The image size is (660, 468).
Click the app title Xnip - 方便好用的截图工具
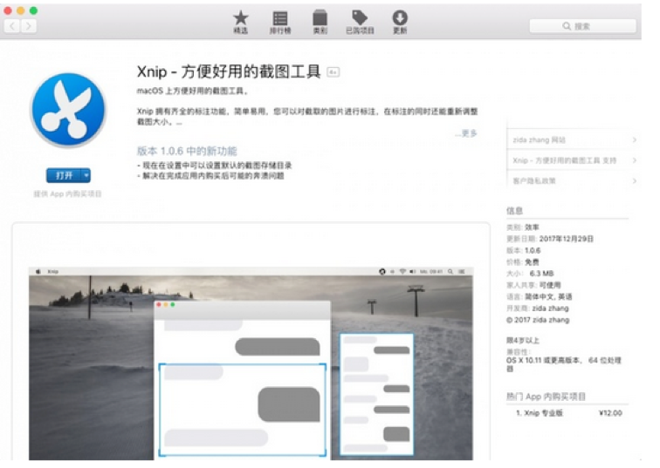pyautogui.click(x=229, y=71)
